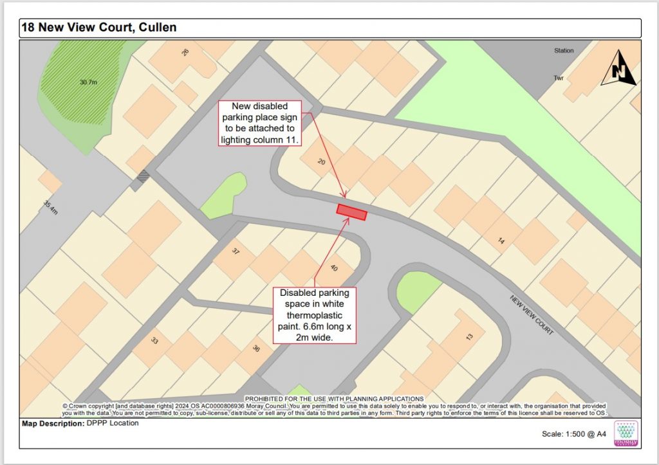The width and height of the screenshot is (659, 465).
Task: Click the small hatched grey steps symbol
Action: 143,178
